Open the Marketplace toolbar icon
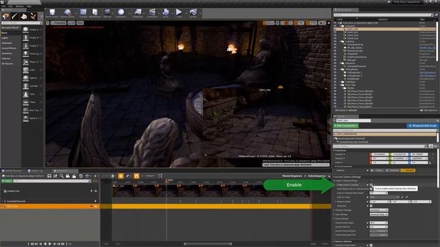This screenshot has width=440, height=247. click(x=95, y=12)
